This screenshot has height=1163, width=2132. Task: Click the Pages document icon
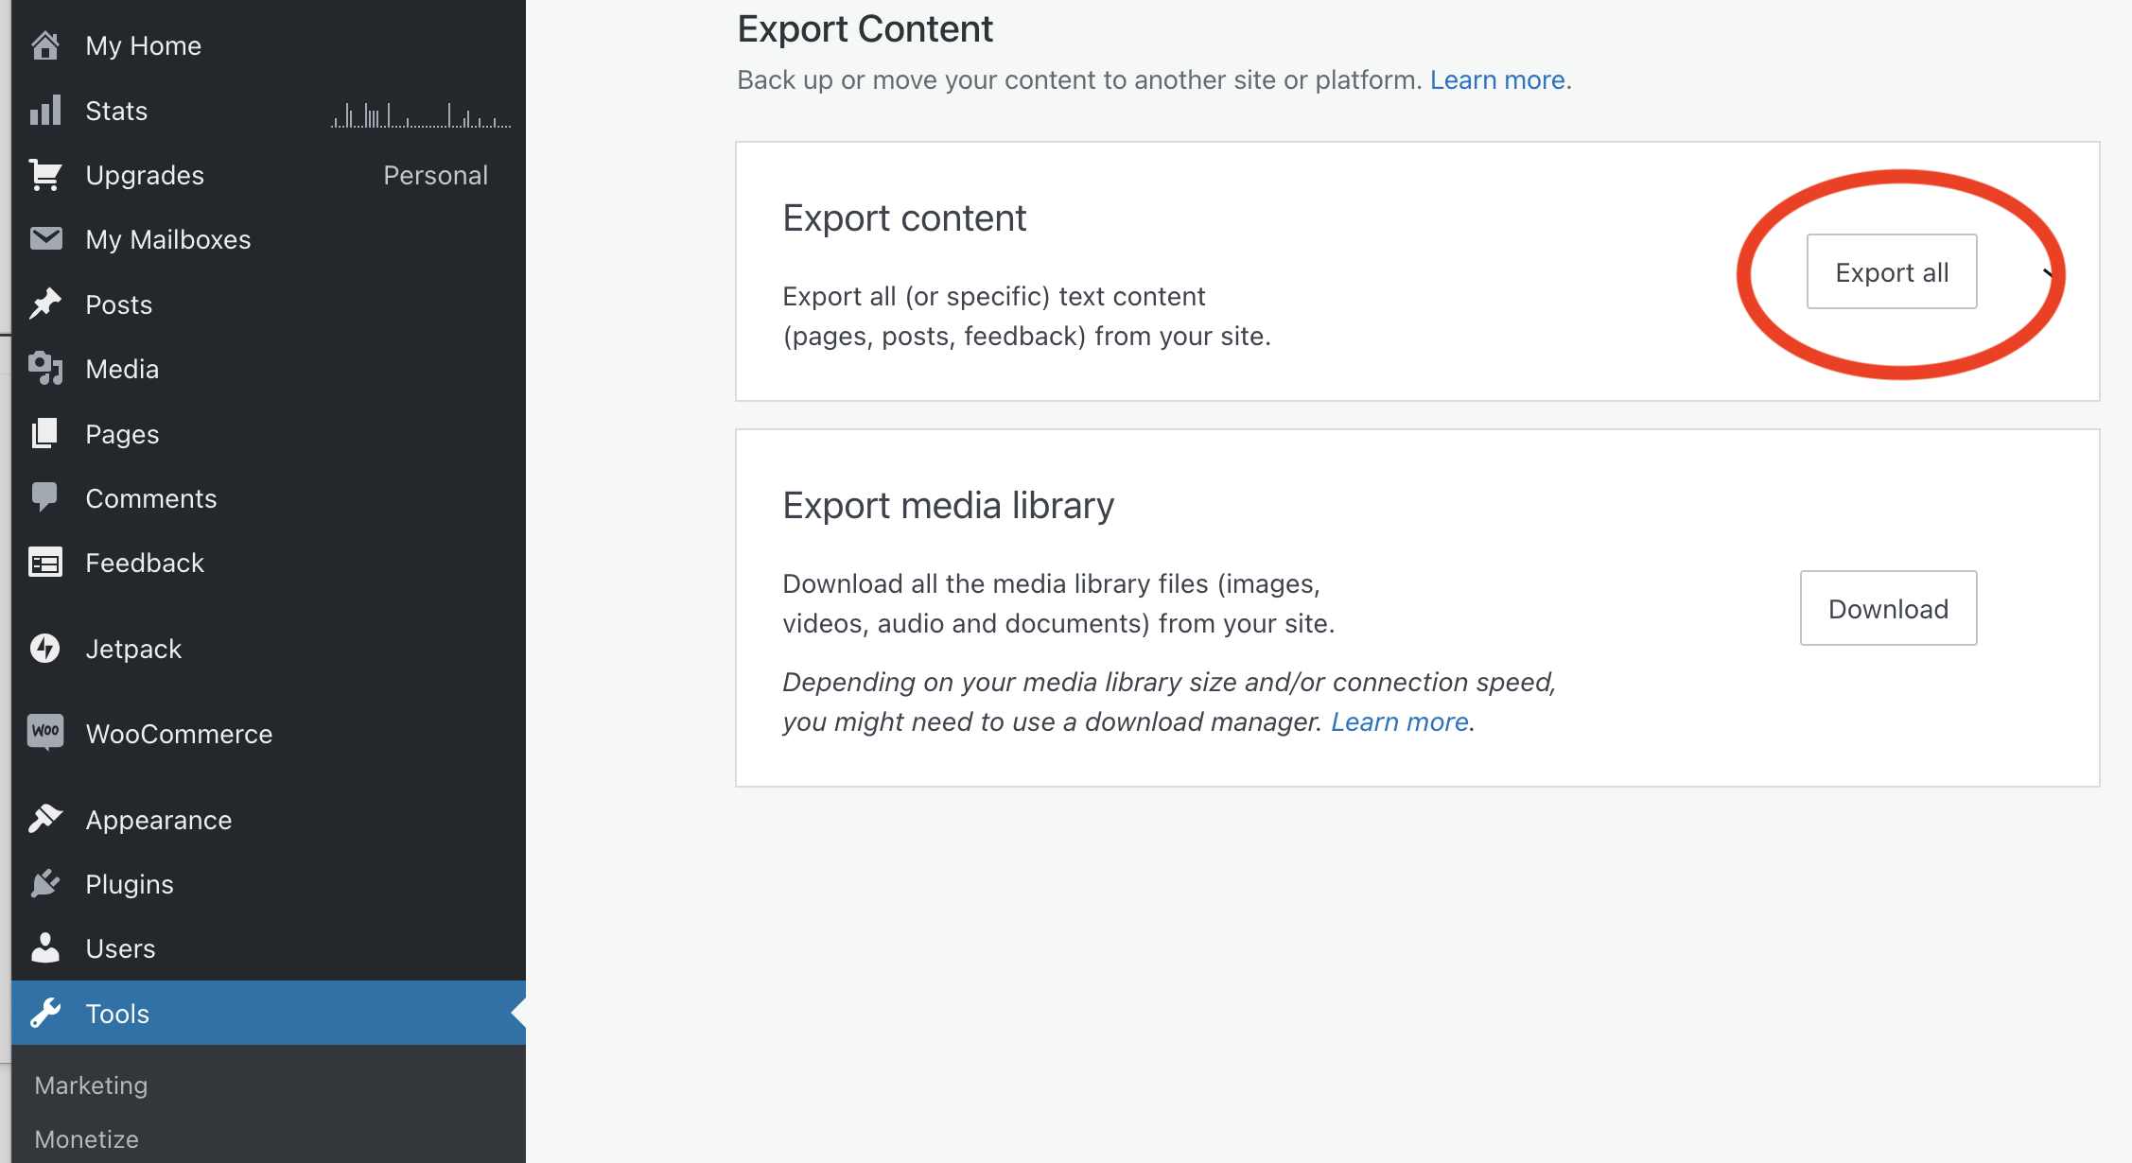[45, 433]
